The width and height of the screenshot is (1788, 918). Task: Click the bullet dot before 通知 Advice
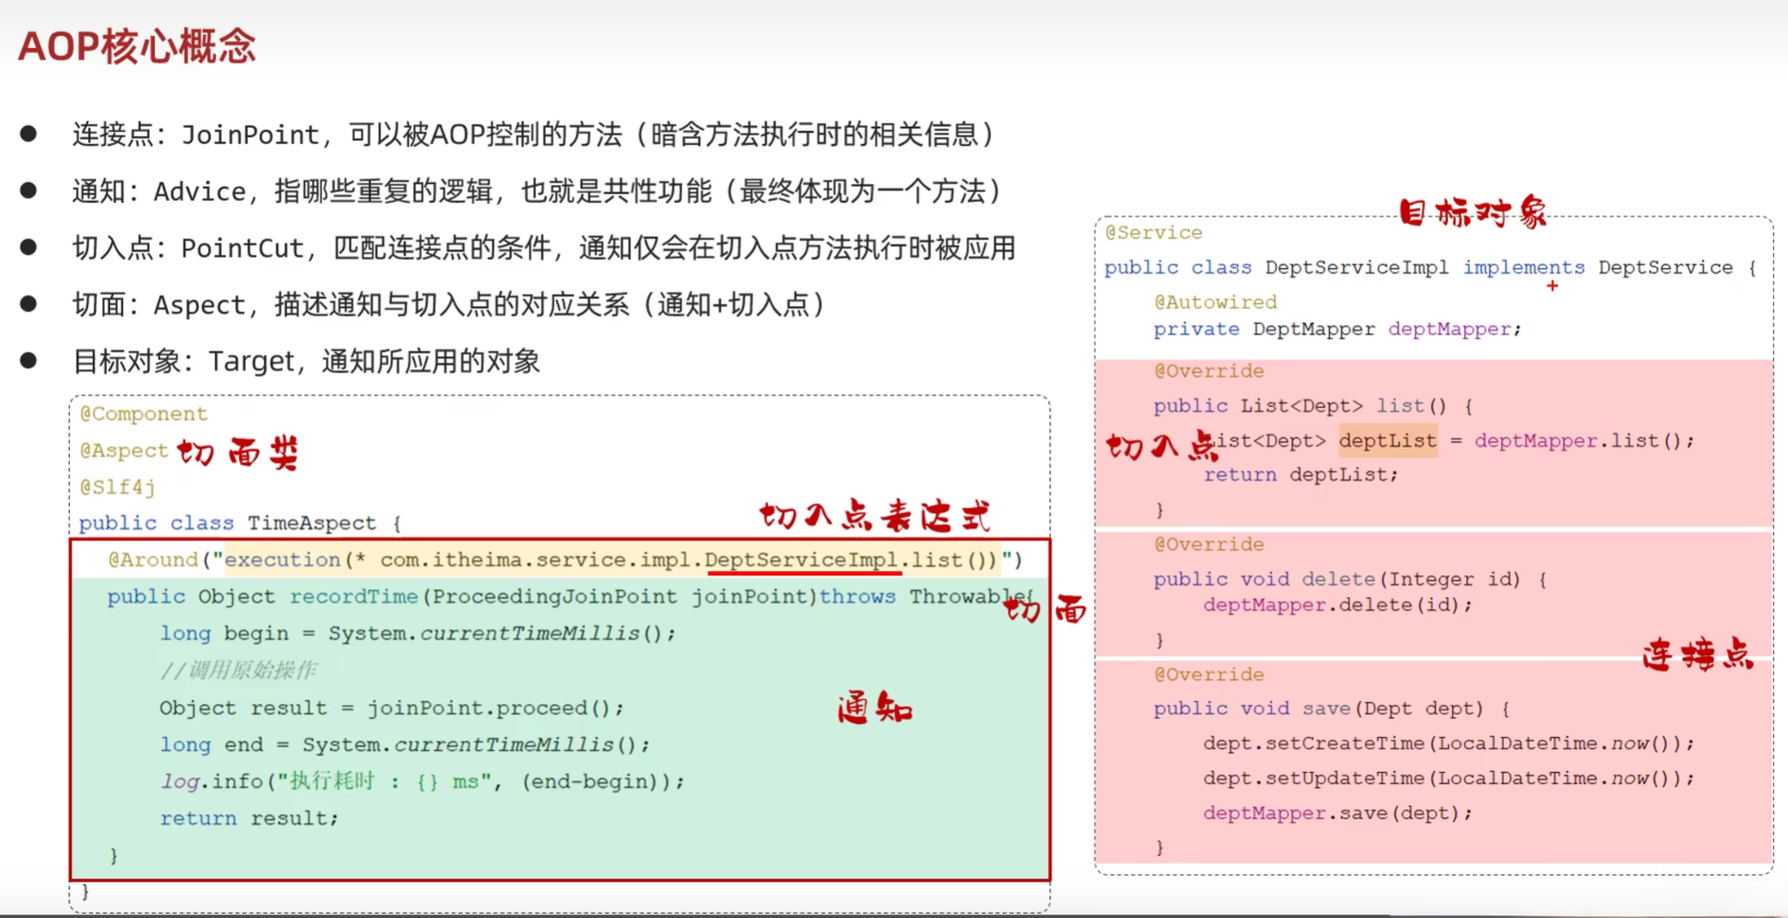[x=29, y=191]
